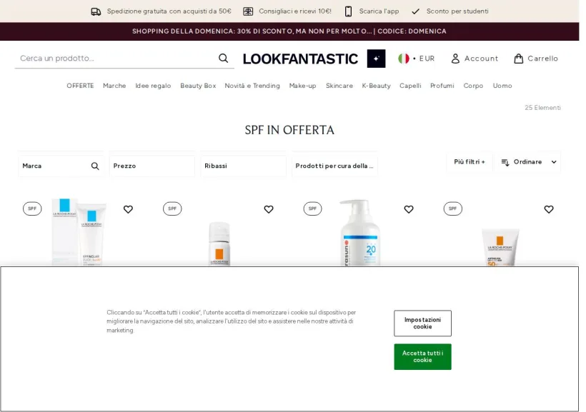Open the Skincare menu
This screenshot has width=586, height=412.
(339, 86)
